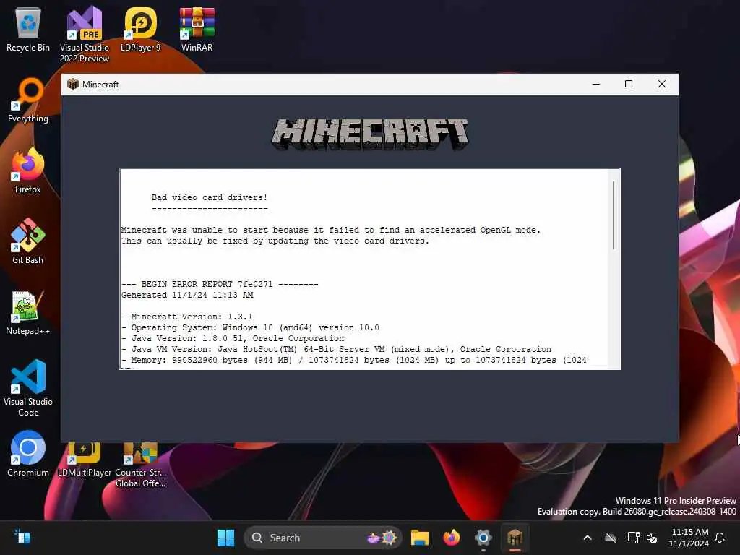Viewport: 740px width, 555px height.
Task: Open Firefox from the taskbar
Action: (x=452, y=538)
